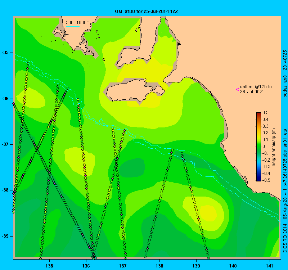Click the longitude tick label '138'
Viewport: 288px width, 270px height.
coord(159,266)
